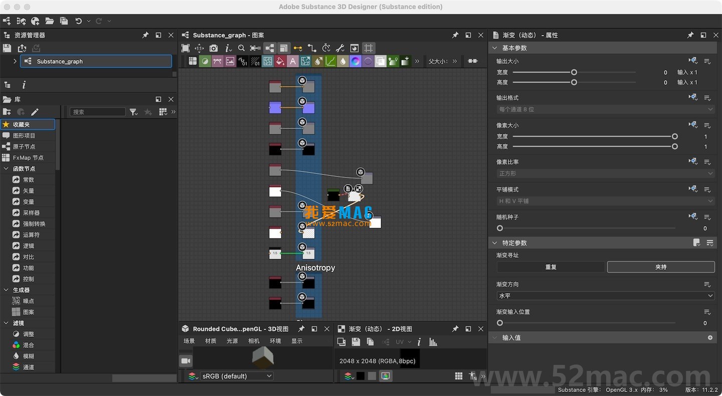This screenshot has height=396, width=722.
Task: Click the wrench tools icon in graph
Action: (x=340, y=48)
